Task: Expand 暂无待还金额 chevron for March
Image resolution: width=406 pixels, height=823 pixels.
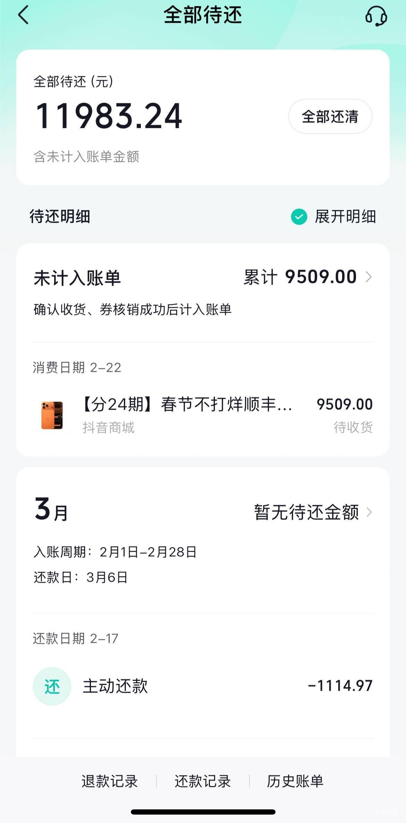Action: pyautogui.click(x=369, y=512)
